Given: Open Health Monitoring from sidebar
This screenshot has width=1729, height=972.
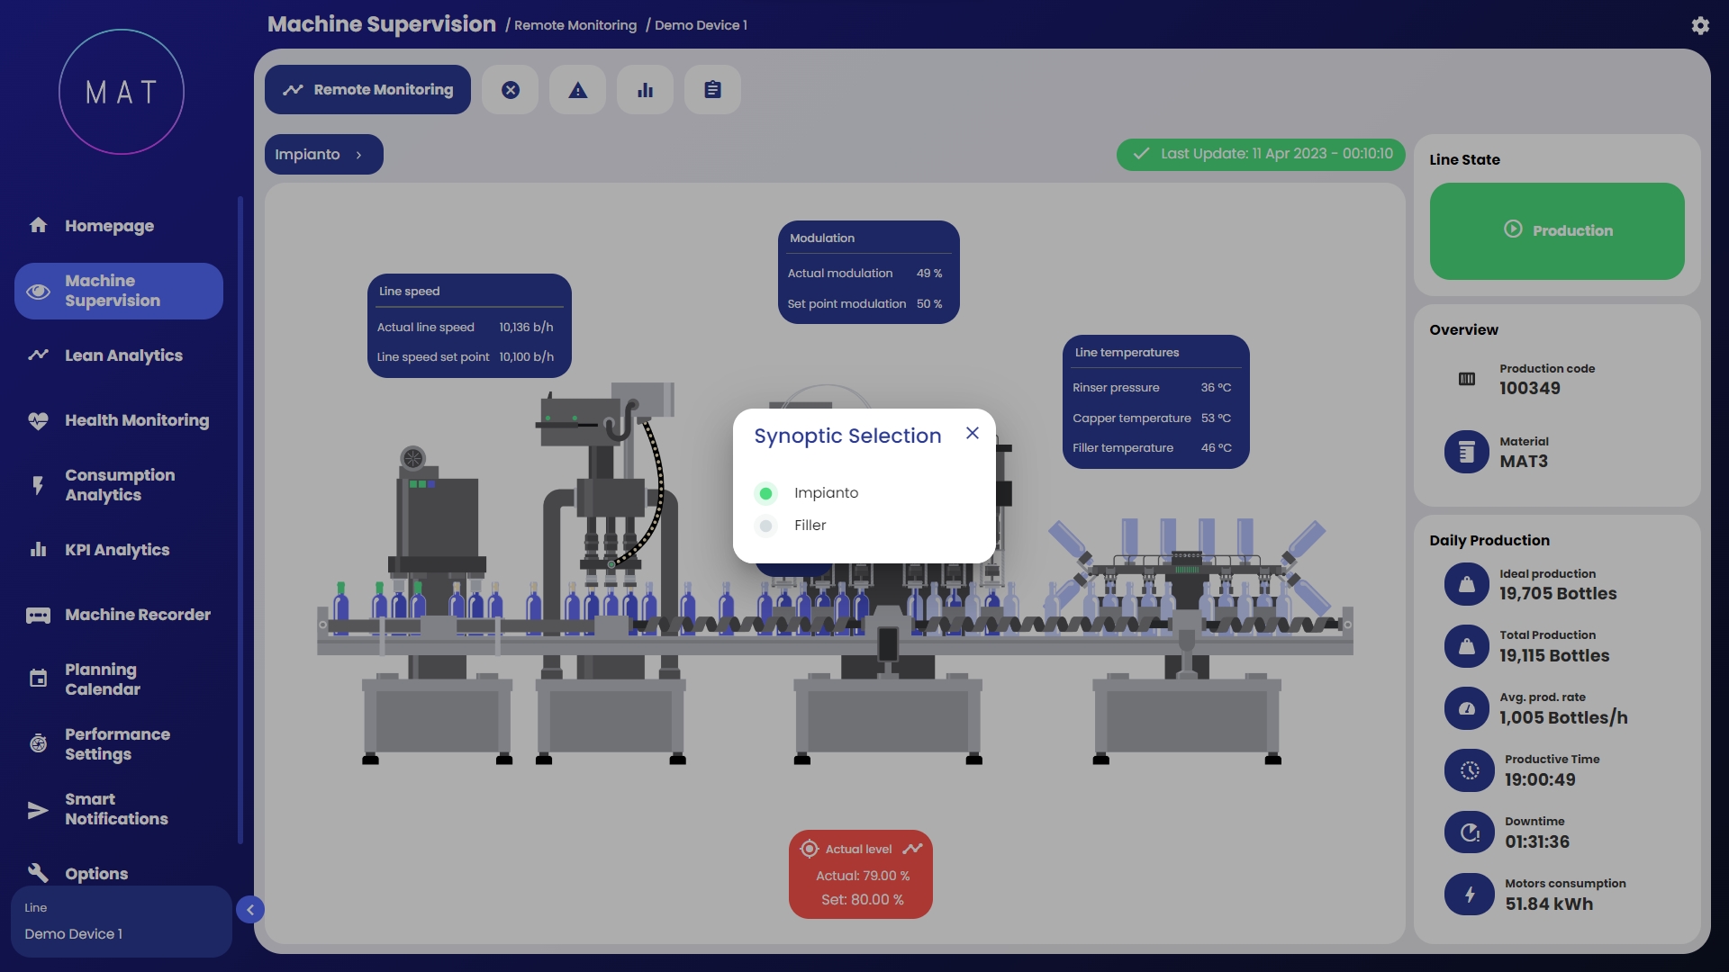Looking at the screenshot, I should click(136, 420).
